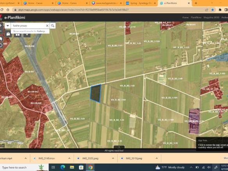
Task: Switch to the second Home - Canva tab
Action: point(73,3)
